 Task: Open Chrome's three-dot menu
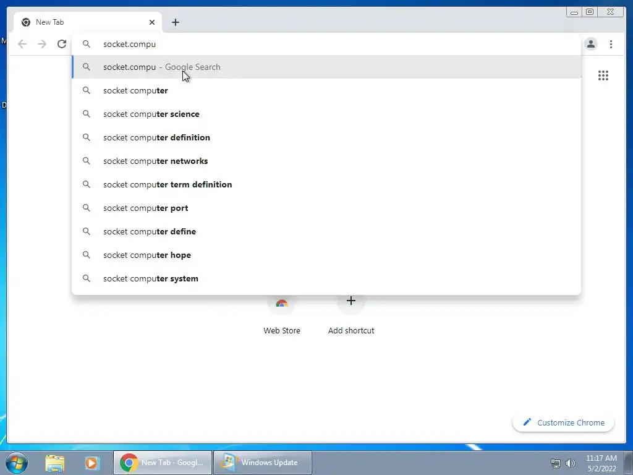click(611, 44)
